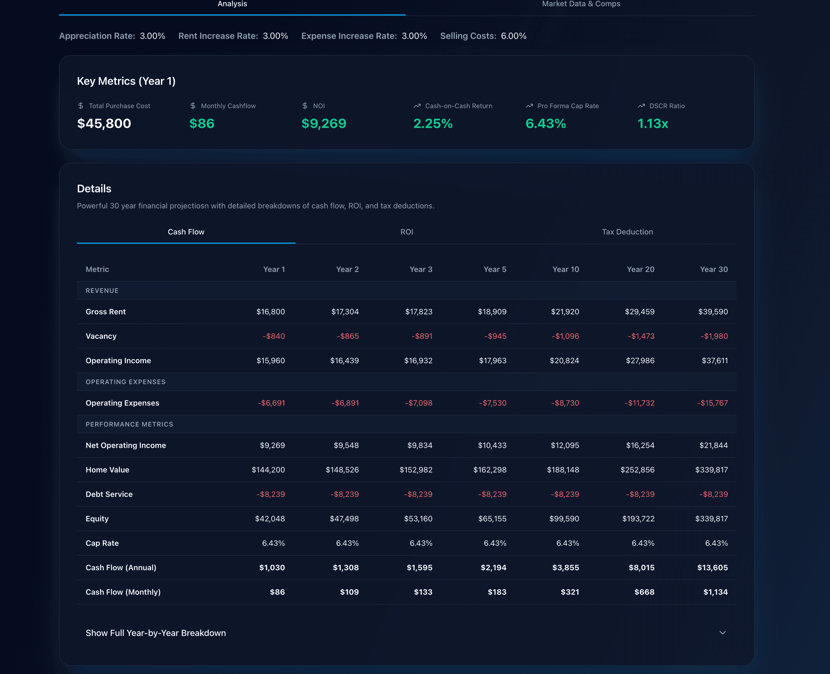This screenshot has width=830, height=674.
Task: Click the Year 1 NOI value $9,269
Action: 323,124
